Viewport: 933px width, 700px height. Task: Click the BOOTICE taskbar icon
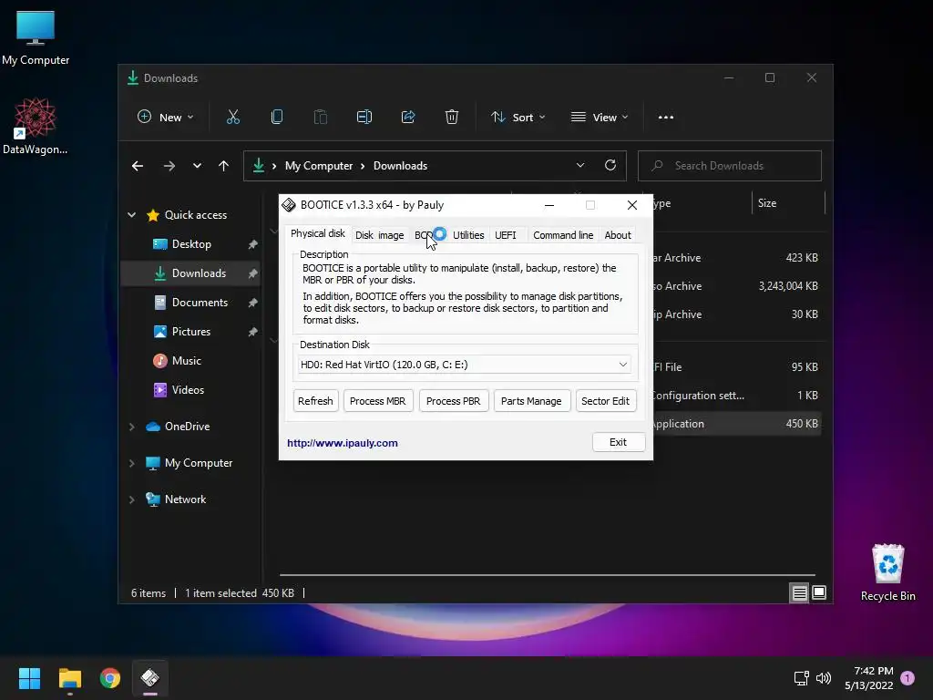click(x=150, y=678)
